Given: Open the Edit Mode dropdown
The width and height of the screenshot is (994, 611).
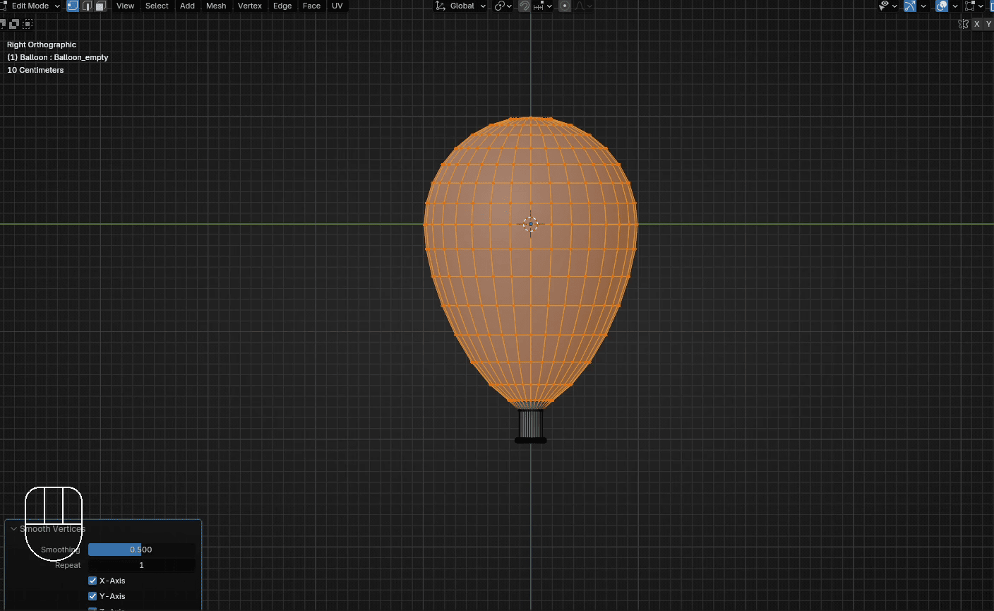Looking at the screenshot, I should tap(32, 6).
